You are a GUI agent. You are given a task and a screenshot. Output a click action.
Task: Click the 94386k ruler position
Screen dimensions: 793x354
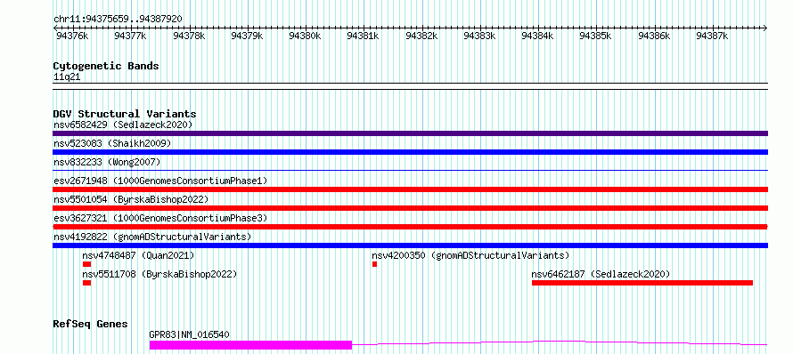(654, 36)
